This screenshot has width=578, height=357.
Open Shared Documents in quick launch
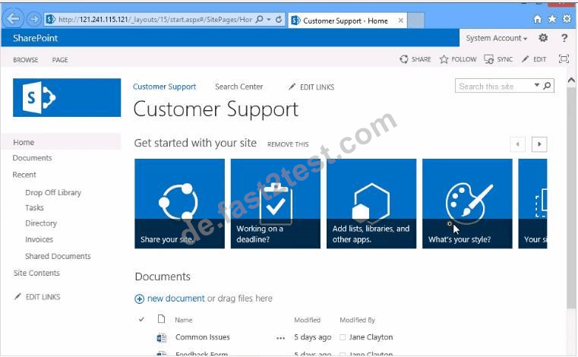pos(58,256)
